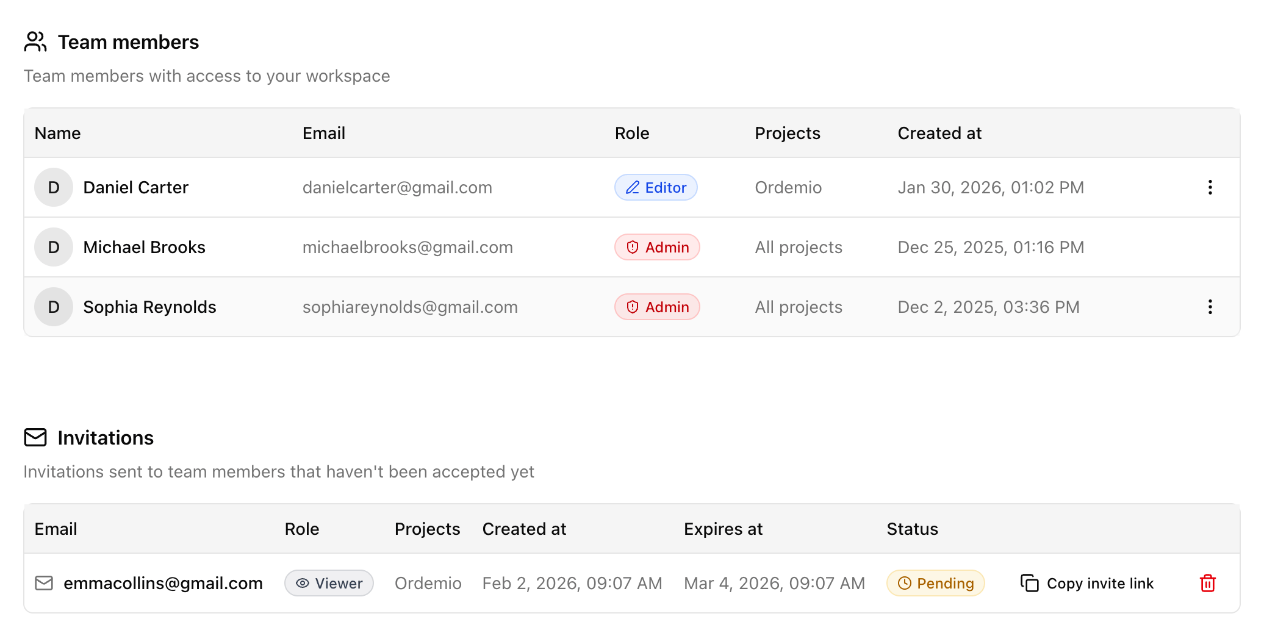Click Ordemio project in the invitation row
1264x644 pixels.
coord(428,583)
